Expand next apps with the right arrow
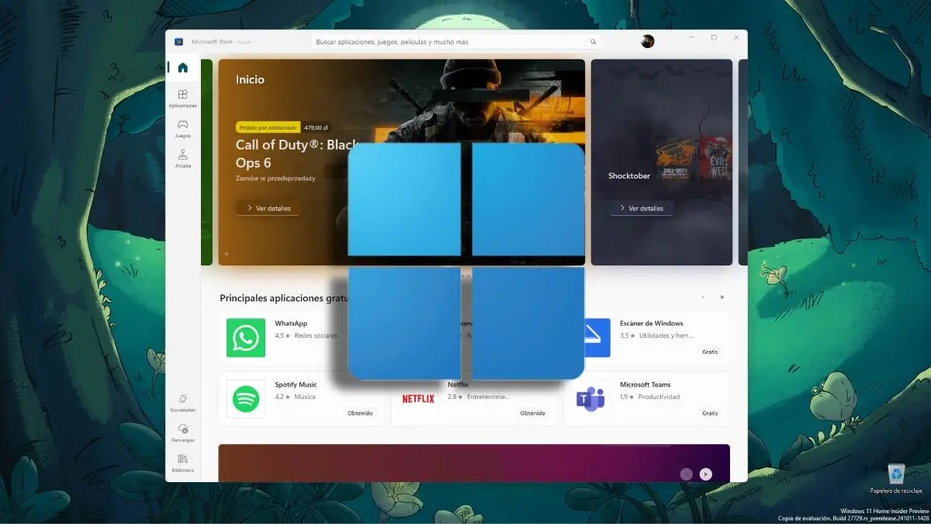931x524 pixels. pyautogui.click(x=722, y=297)
